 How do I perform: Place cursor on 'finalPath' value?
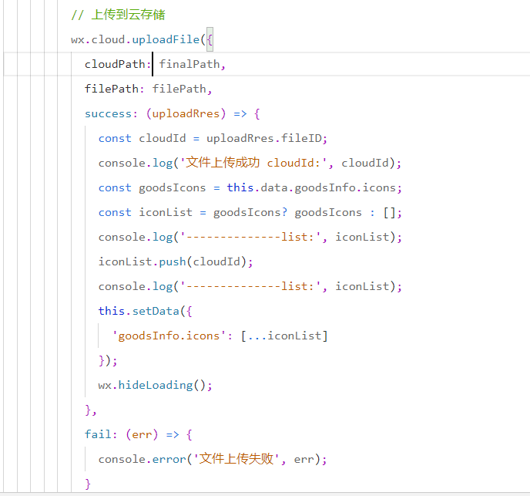point(190,64)
